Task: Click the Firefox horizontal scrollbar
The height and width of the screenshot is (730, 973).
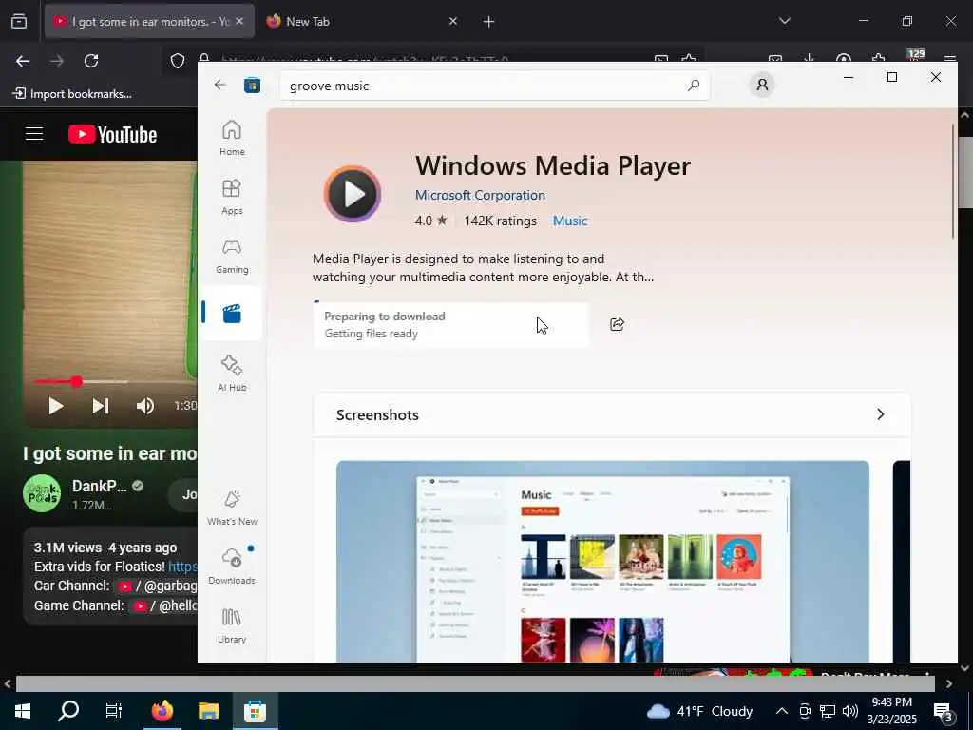Action: (475, 683)
